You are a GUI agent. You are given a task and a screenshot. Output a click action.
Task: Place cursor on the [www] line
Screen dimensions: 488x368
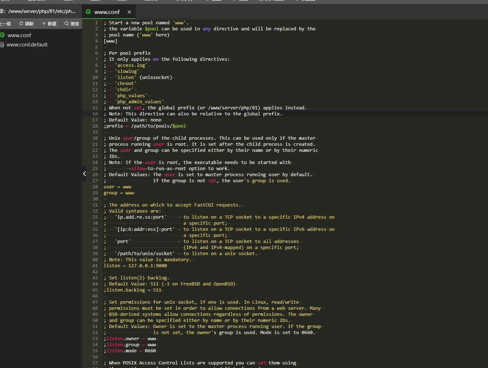pyautogui.click(x=110, y=41)
